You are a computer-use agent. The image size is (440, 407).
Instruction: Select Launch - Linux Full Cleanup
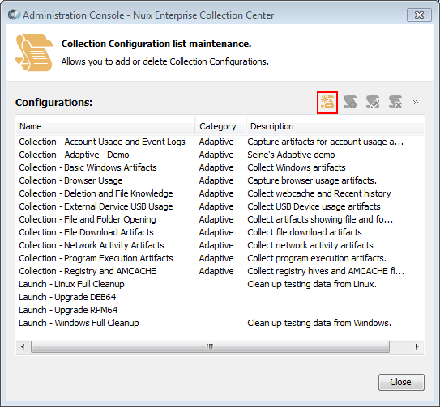point(220,284)
